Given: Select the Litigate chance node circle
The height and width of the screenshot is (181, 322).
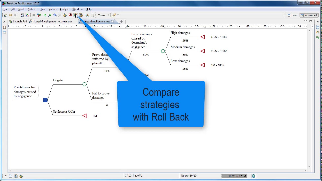Looking at the screenshot, I should coord(84,84).
